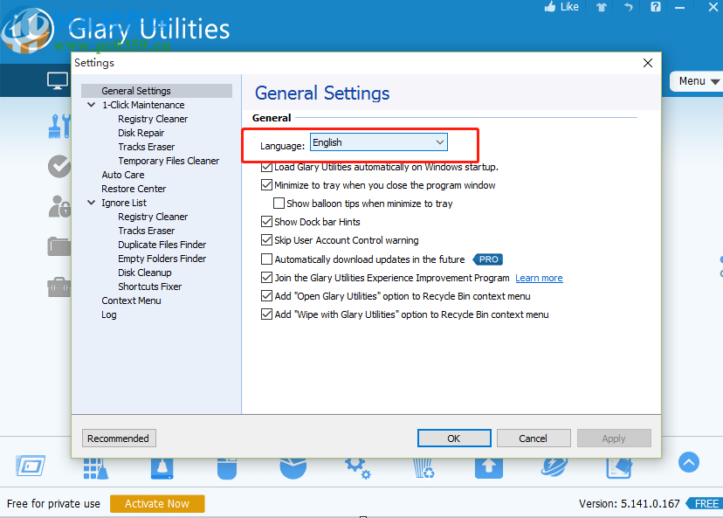
Task: Launch the notepad uninstaller dock icon
Action: (x=619, y=468)
